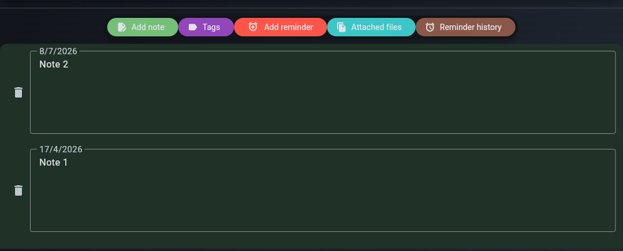The image size is (623, 251).
Task: Click the 8/7/2026 date label
Action: pyautogui.click(x=58, y=51)
